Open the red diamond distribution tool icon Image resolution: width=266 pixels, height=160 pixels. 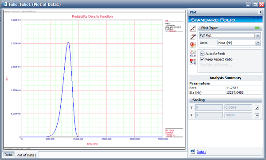[192, 45]
